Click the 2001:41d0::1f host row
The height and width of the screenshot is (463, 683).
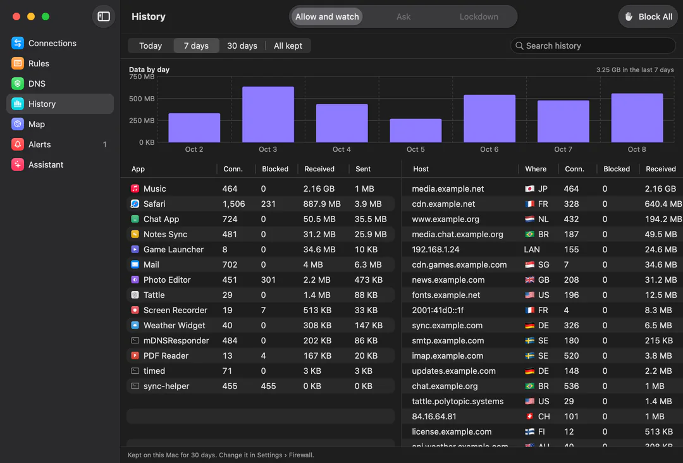click(x=543, y=310)
